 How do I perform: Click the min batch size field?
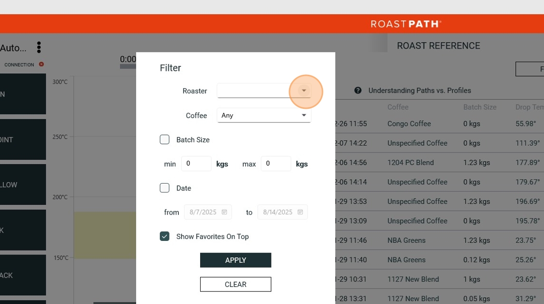196,164
